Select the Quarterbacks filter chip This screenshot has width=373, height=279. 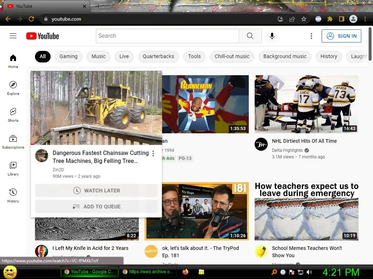tap(158, 56)
